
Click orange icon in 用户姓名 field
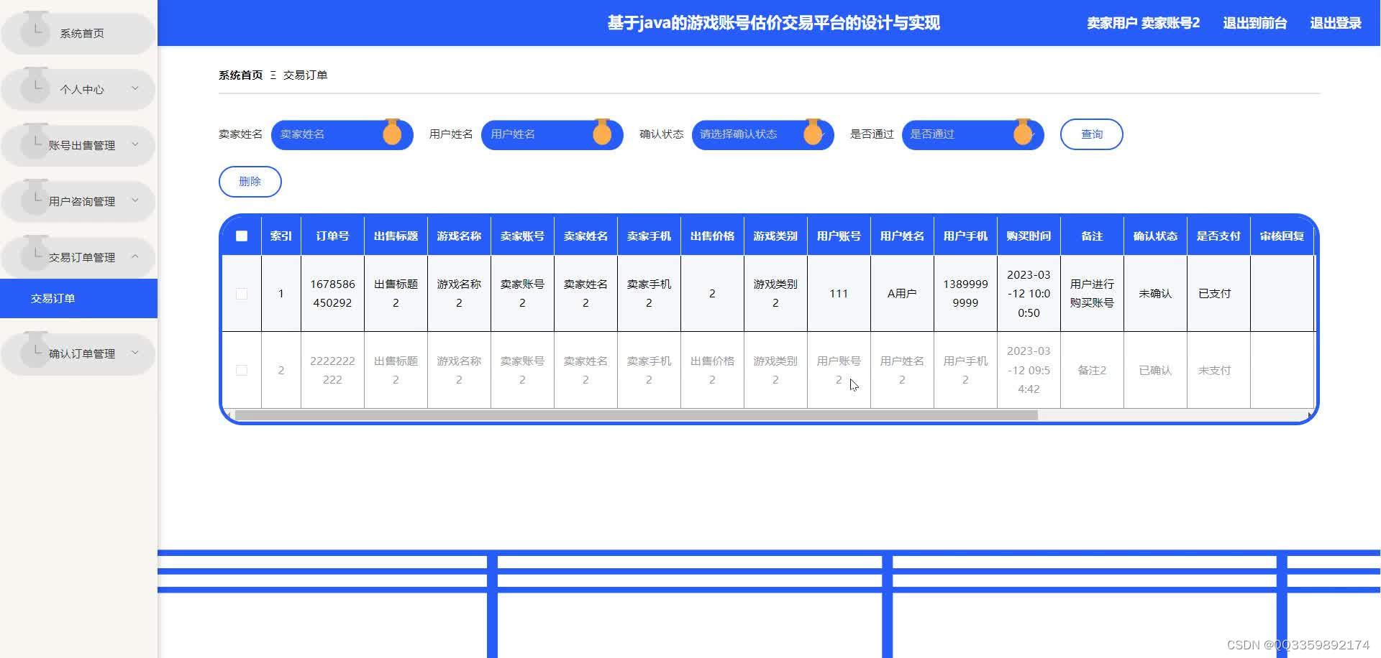click(x=602, y=132)
